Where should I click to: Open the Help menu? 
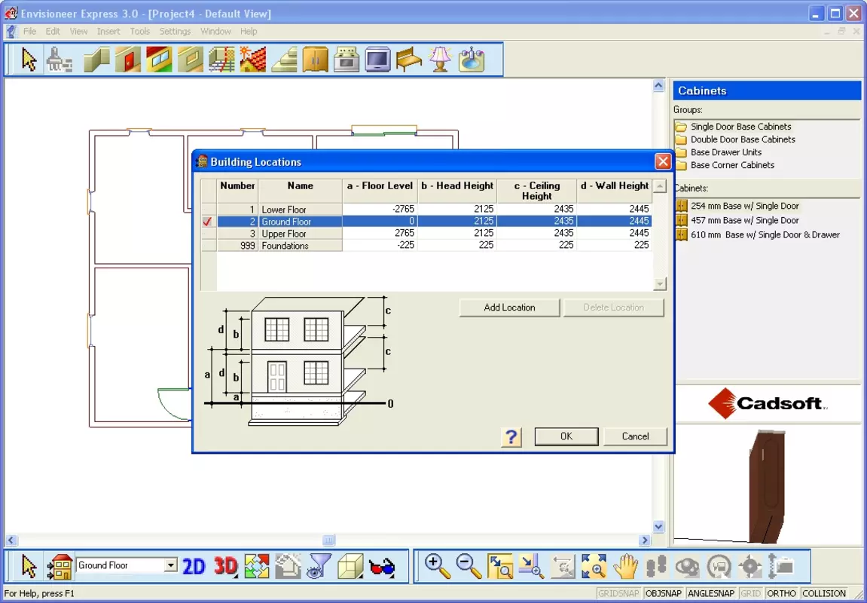249,32
